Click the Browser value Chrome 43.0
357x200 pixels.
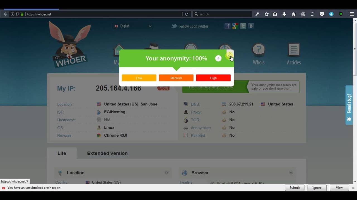coord(115,136)
